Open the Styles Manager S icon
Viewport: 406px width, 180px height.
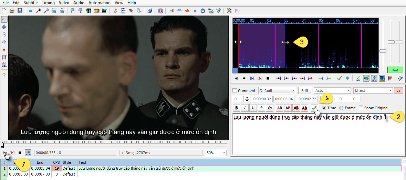tap(115, 11)
